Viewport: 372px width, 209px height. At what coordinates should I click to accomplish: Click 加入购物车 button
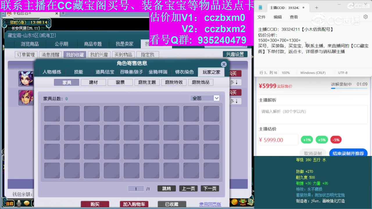[x=134, y=204]
